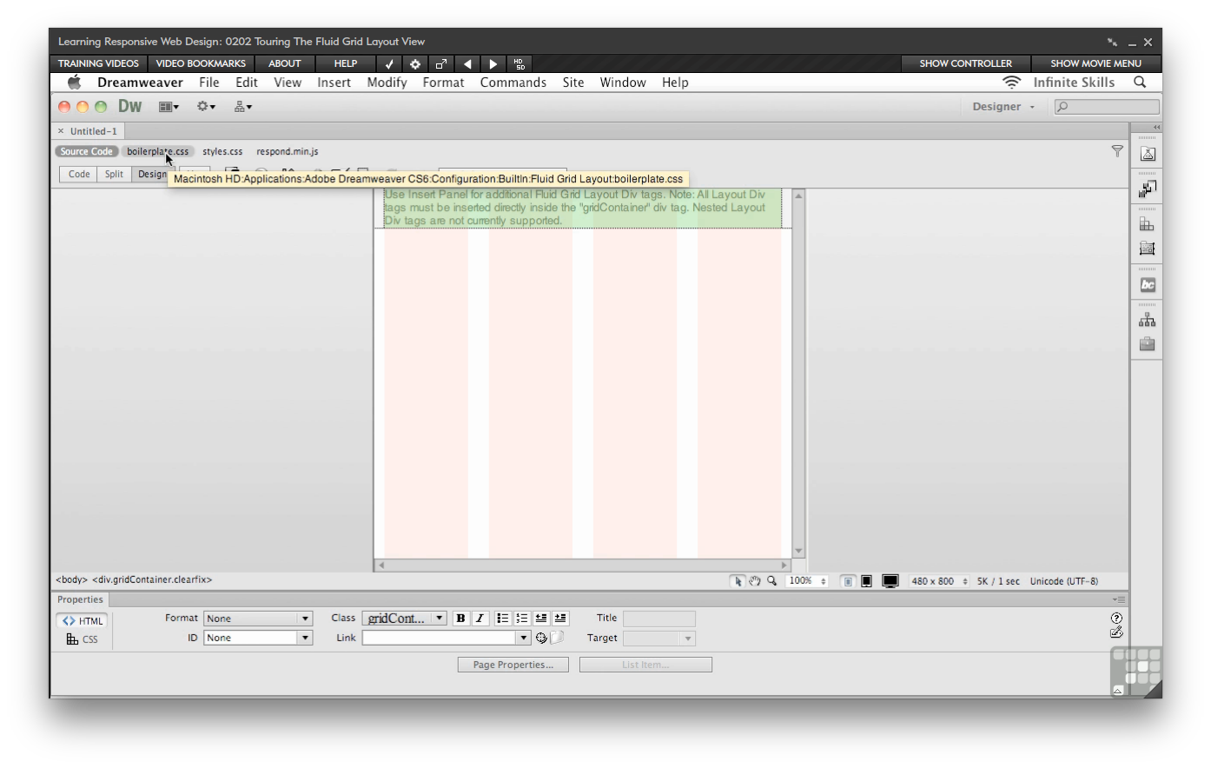Toggle Bold formatting in Properties
The width and height of the screenshot is (1211, 768).
coord(460,619)
